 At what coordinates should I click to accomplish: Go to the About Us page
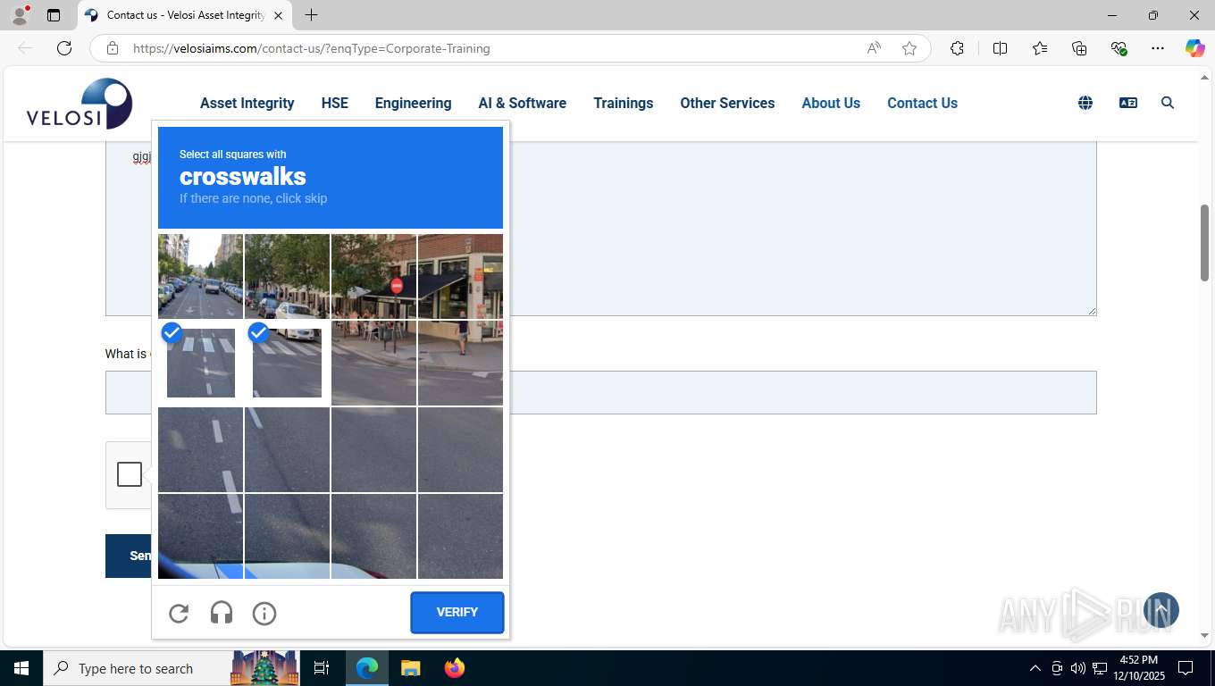point(831,103)
